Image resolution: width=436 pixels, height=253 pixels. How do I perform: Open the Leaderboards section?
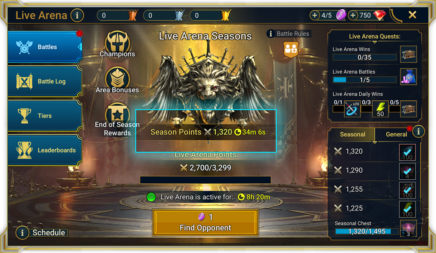(x=45, y=150)
